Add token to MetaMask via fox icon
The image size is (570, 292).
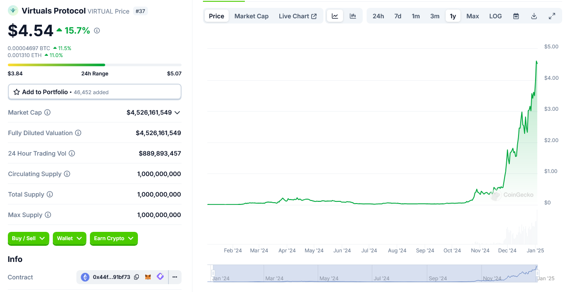148,277
